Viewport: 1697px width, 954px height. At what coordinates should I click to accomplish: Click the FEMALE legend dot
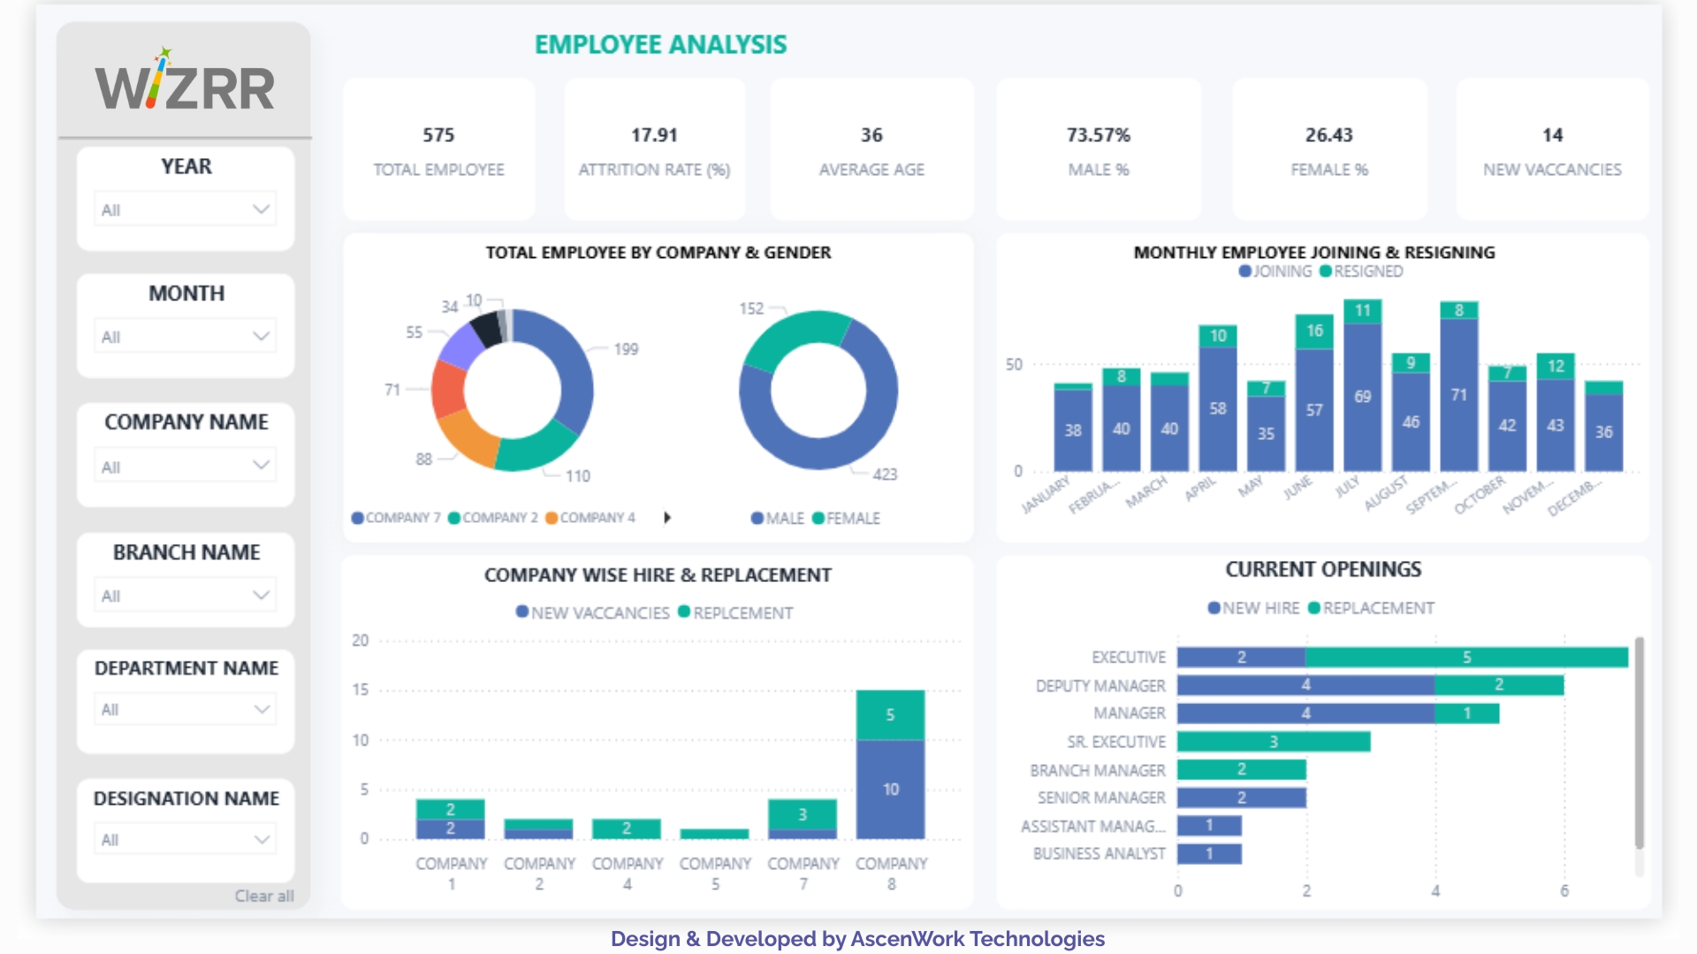pyautogui.click(x=818, y=519)
